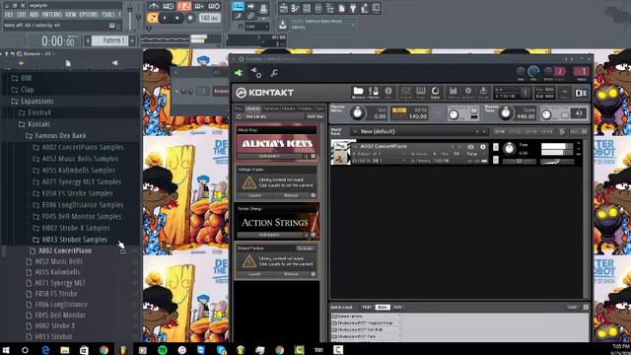Open Kontakt Quick-load icon
631x355 pixels.
[435, 93]
